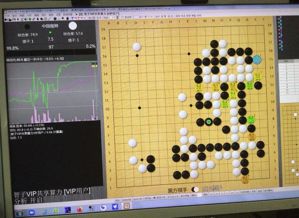This screenshot has width=299, height=218.
Task: Click the orange candidate move marked 9
Action: [245, 180]
